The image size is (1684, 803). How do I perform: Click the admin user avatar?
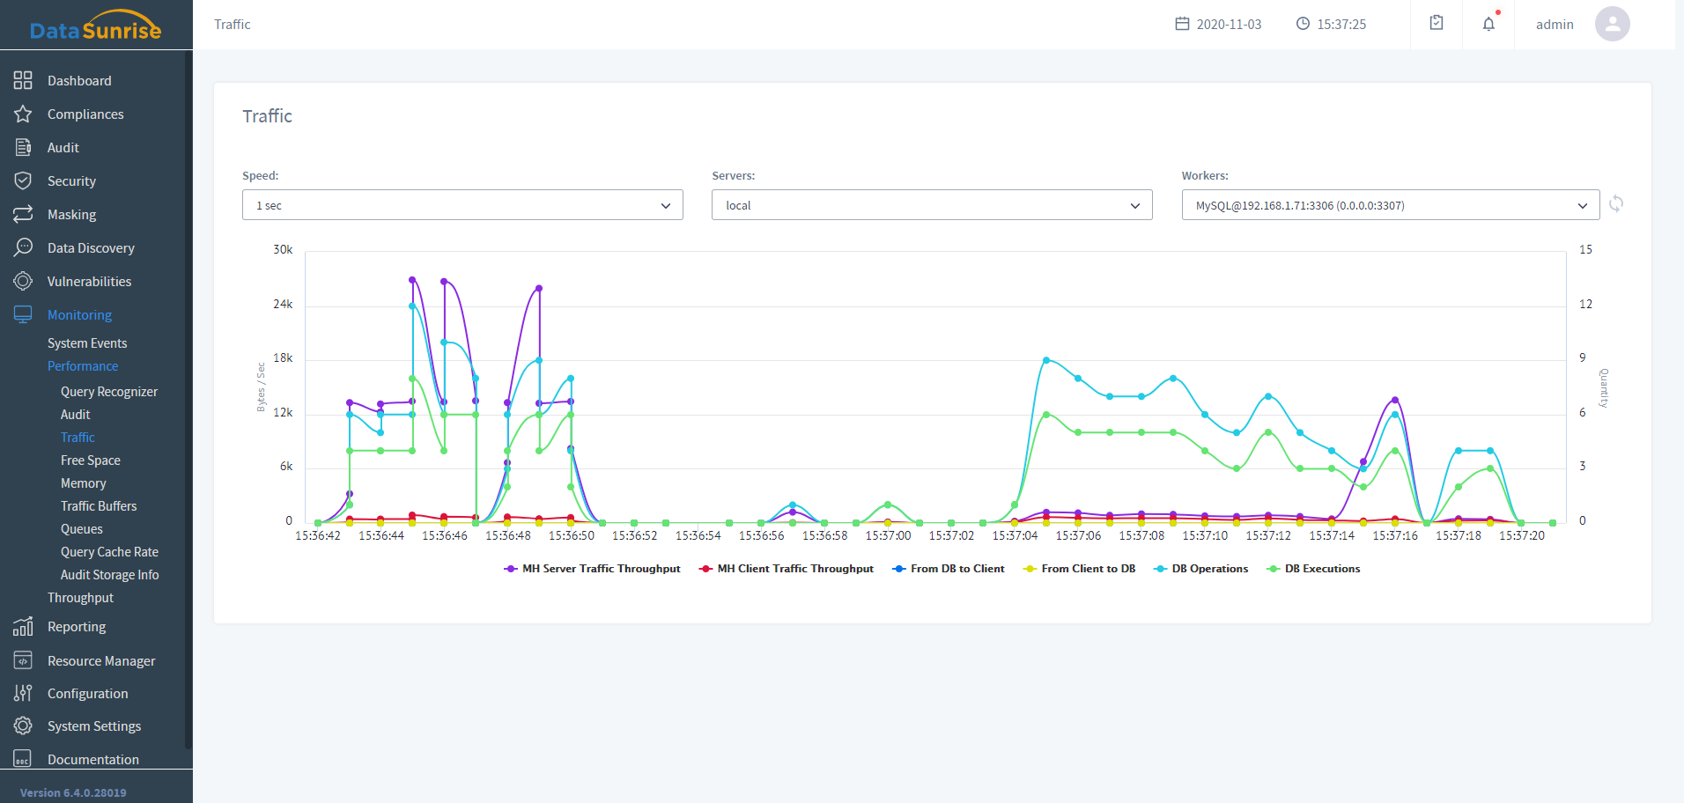point(1612,24)
